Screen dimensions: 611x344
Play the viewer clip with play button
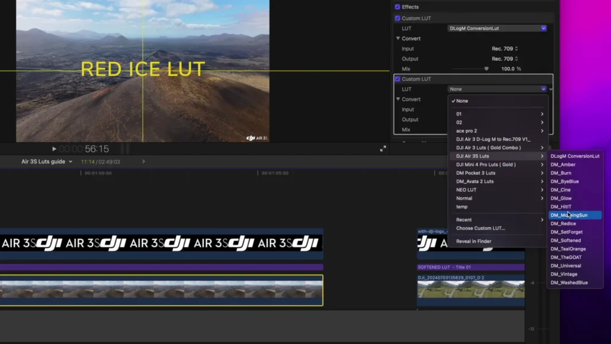(x=54, y=149)
